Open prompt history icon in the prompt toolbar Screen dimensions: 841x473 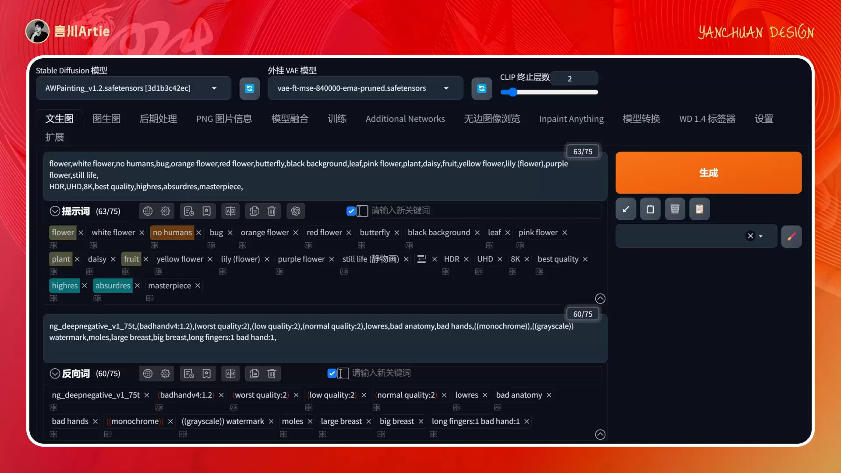(189, 211)
